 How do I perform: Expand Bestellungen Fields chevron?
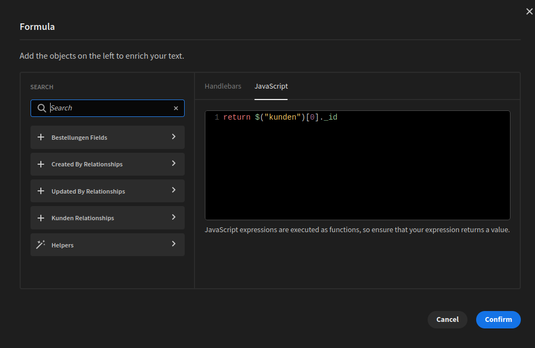pos(174,137)
